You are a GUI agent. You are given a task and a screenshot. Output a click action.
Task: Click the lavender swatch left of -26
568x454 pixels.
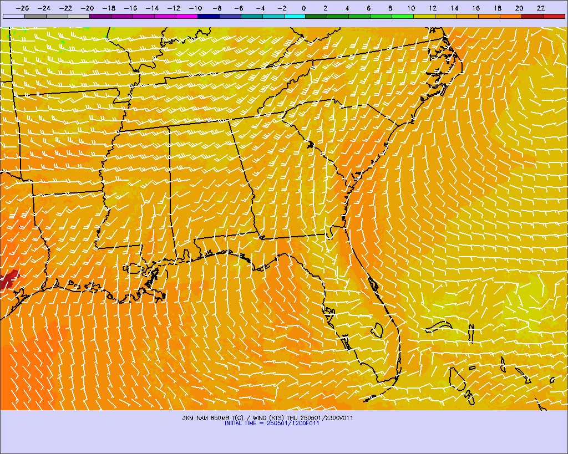(x=14, y=16)
